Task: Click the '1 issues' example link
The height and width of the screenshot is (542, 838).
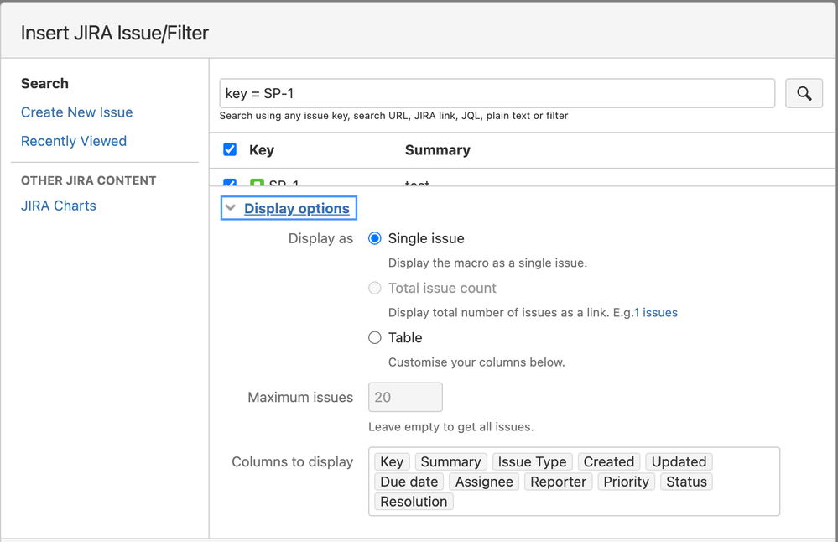Action: coord(656,313)
